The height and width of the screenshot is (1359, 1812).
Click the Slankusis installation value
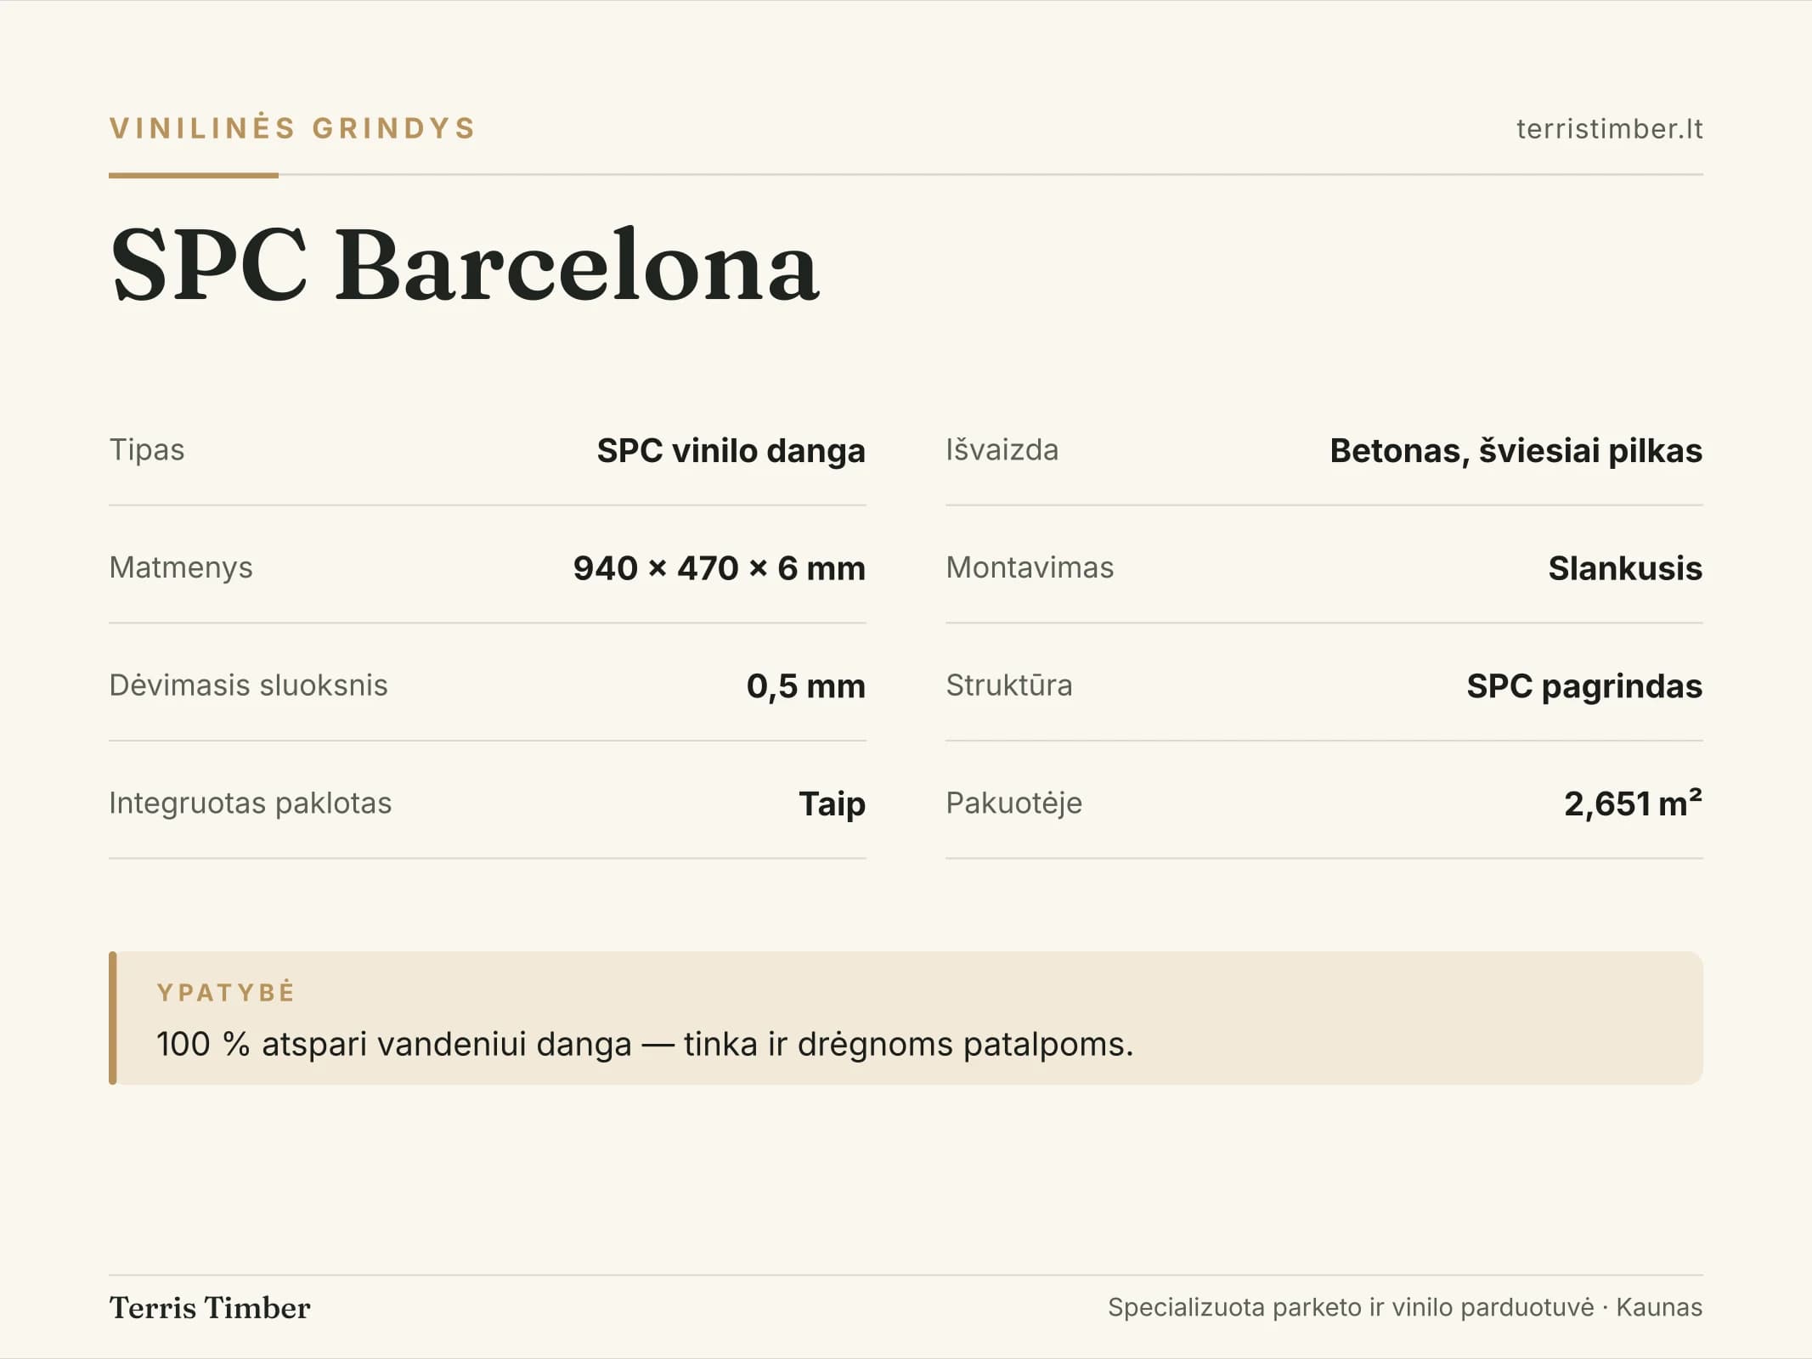tap(1625, 568)
